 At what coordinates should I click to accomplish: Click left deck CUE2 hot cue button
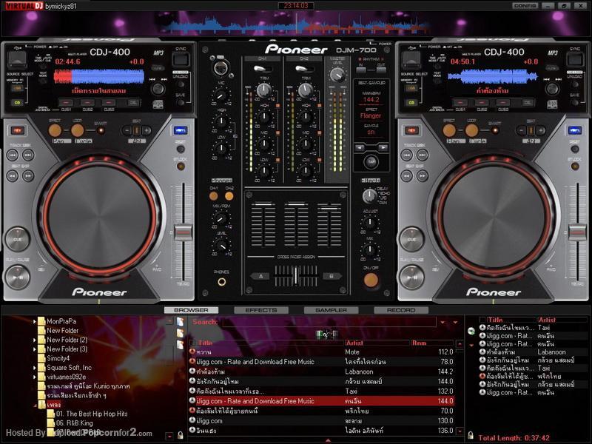(x=87, y=103)
